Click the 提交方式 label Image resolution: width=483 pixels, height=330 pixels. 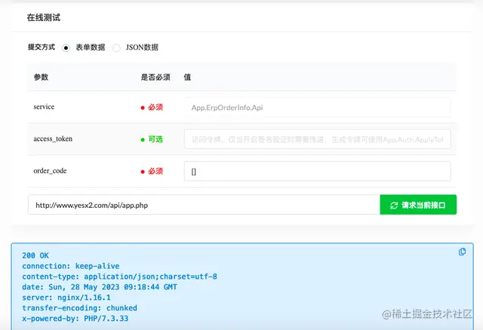pos(42,47)
